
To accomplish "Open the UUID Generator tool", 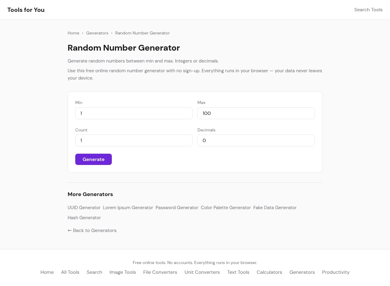I will [84, 208].
